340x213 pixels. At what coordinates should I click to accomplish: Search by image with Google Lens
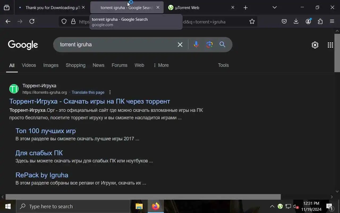tap(210, 44)
